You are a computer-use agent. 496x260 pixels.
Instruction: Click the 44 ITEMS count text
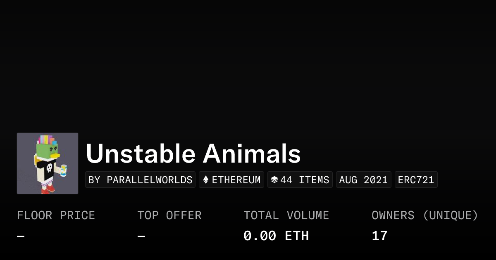305,180
